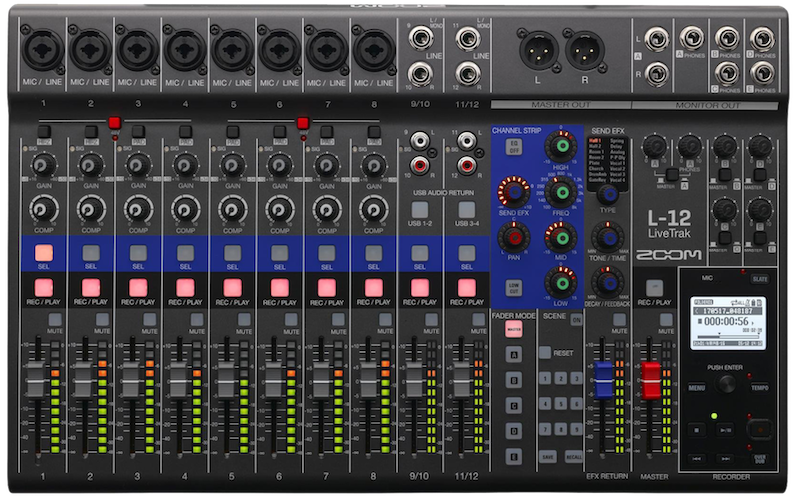Screen dimensions: 799x498
Task: Select channel 11/12 with its SEL button
Action: (467, 252)
